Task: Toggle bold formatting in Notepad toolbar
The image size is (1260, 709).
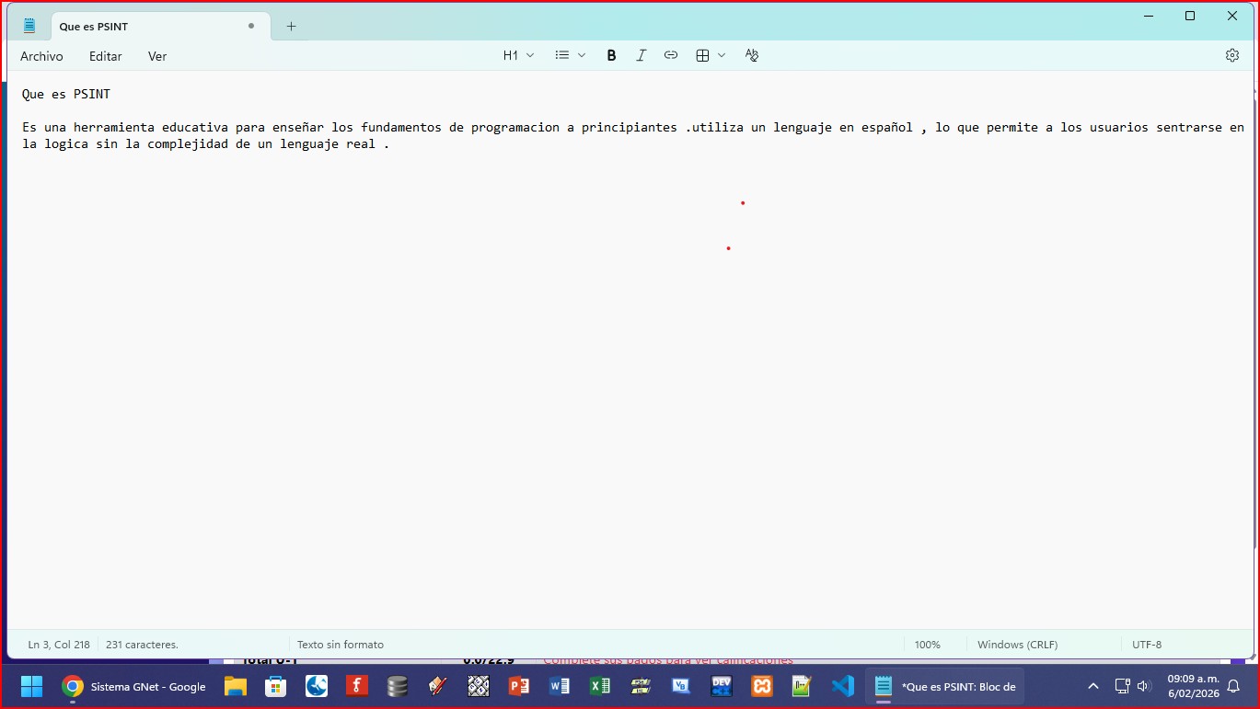Action: click(x=611, y=55)
